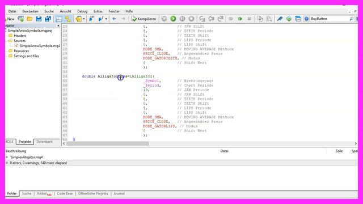363x204 pixels.
Task: Click the Step Over debug icon
Action: click(212, 19)
